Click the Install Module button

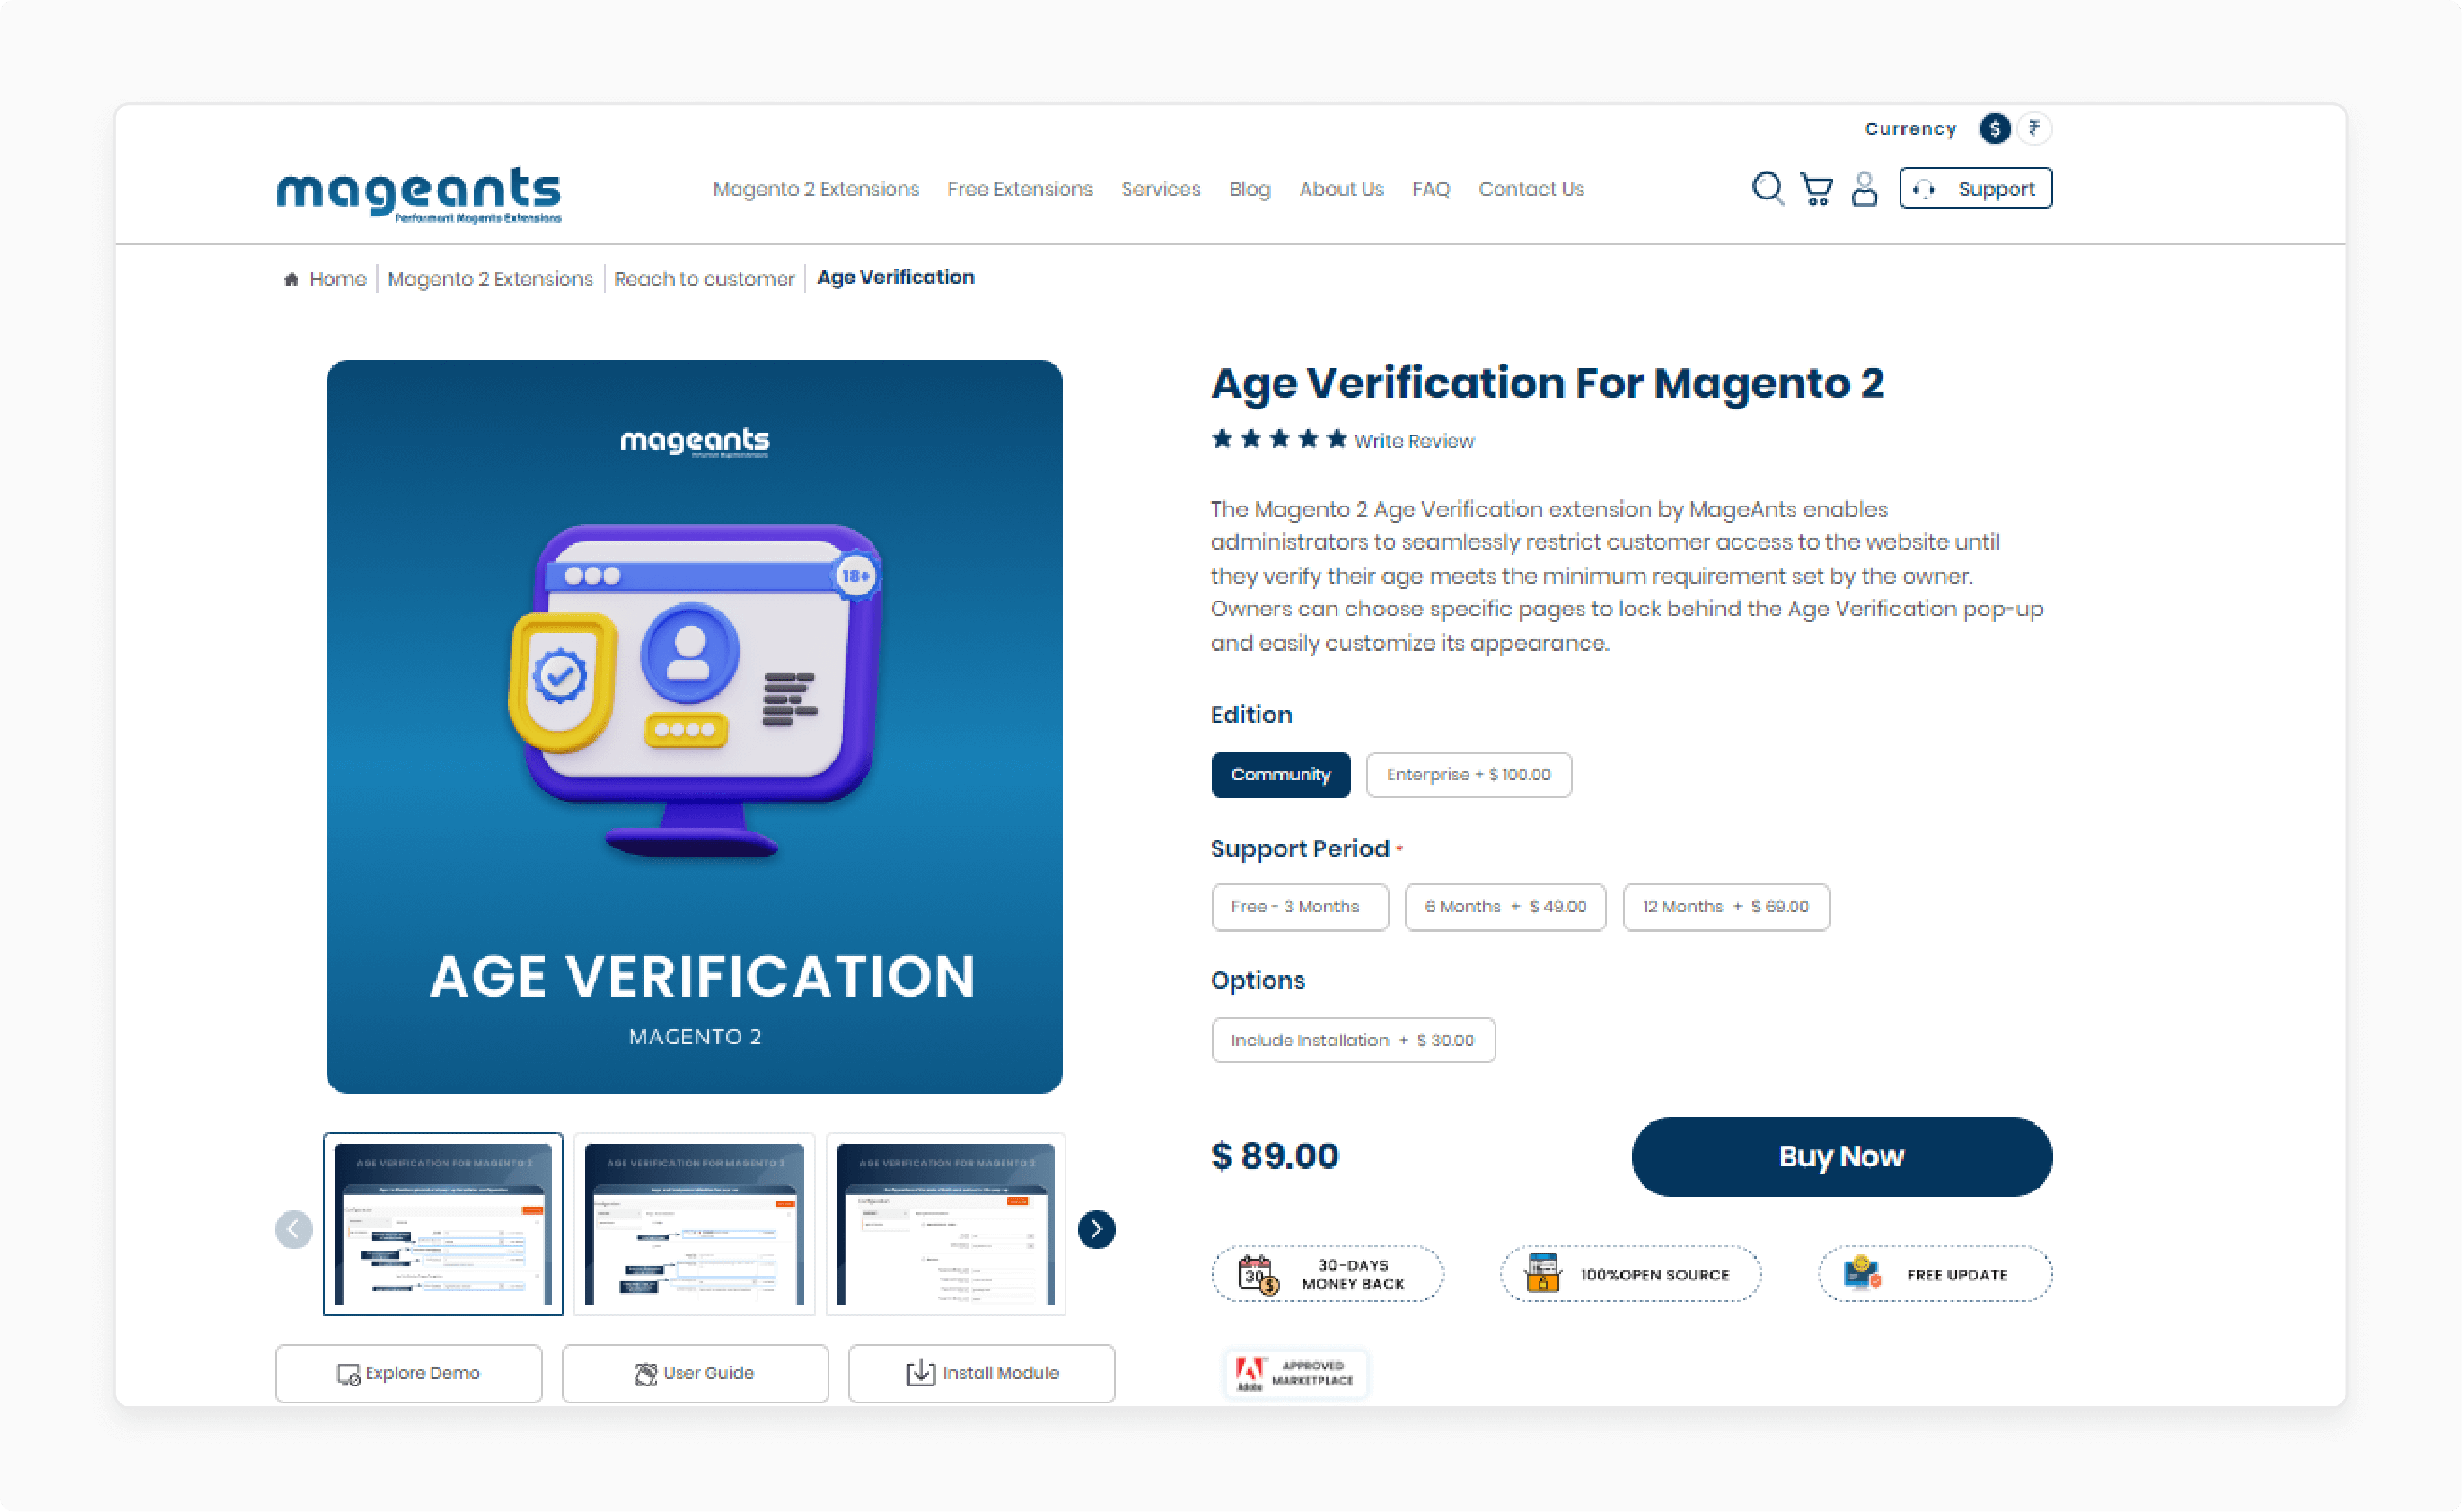(x=981, y=1374)
